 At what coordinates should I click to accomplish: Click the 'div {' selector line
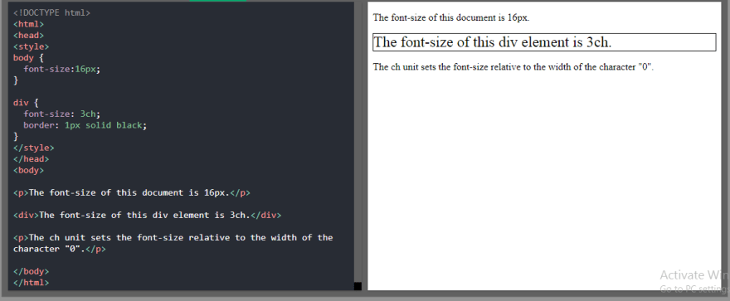point(26,103)
